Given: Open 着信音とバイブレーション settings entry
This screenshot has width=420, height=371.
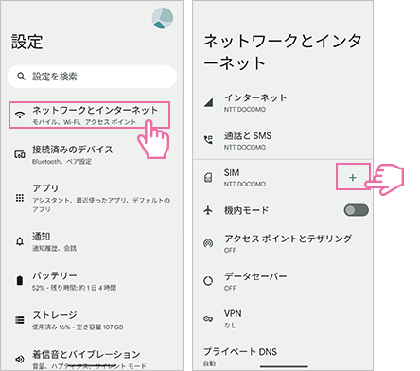Looking at the screenshot, I should pyautogui.click(x=92, y=359).
